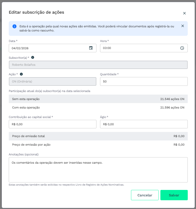Select the Preço de emissão total row

(x=98, y=136)
